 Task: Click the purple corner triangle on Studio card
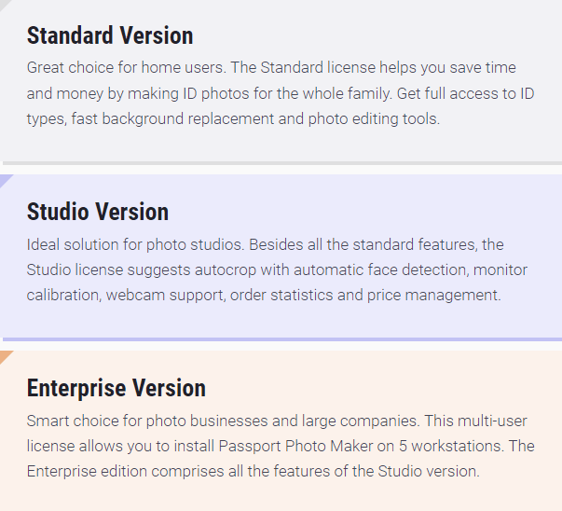(5, 179)
